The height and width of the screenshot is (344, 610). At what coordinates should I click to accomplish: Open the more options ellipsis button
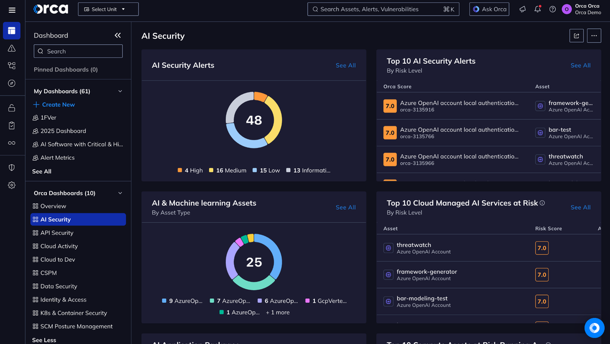(594, 36)
